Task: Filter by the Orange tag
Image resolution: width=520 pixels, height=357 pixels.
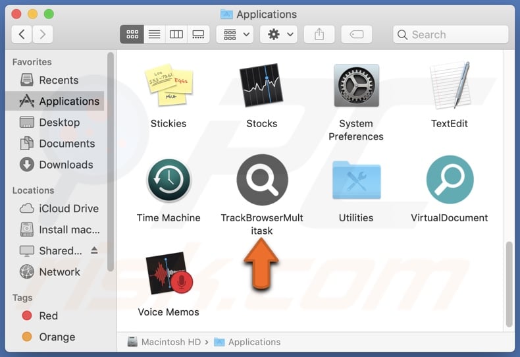Action: (55, 337)
